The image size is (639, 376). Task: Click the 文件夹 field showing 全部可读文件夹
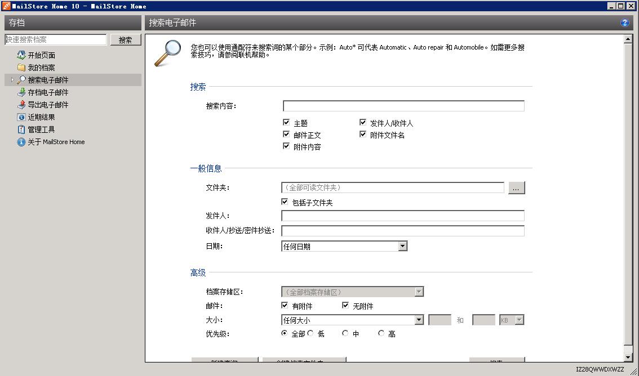pyautogui.click(x=393, y=187)
